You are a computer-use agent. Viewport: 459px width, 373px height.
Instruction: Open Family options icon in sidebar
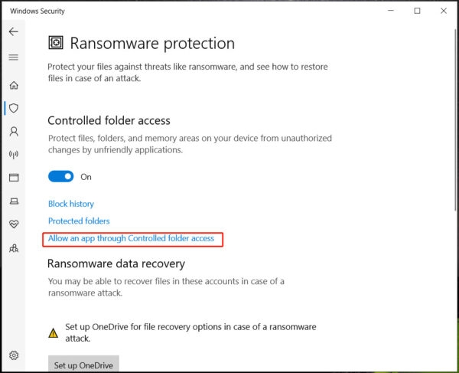[x=13, y=248]
